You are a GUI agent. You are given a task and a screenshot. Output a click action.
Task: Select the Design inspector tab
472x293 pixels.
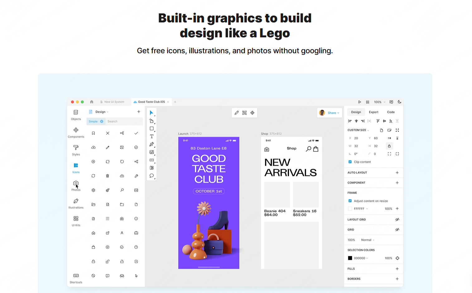coord(356,112)
